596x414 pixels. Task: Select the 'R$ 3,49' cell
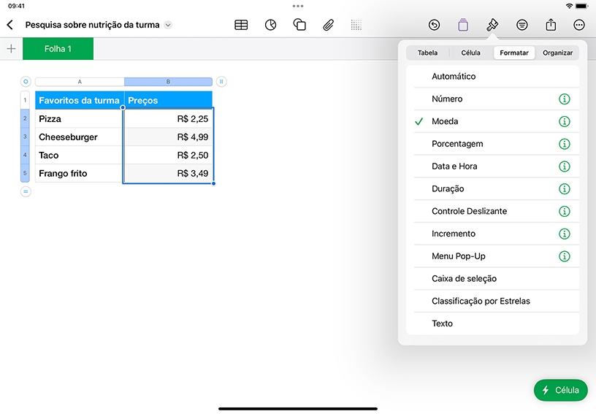168,173
